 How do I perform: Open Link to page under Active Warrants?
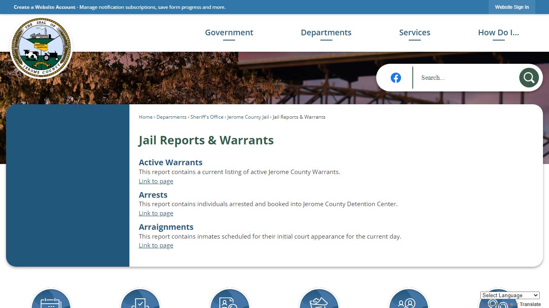coord(156,181)
